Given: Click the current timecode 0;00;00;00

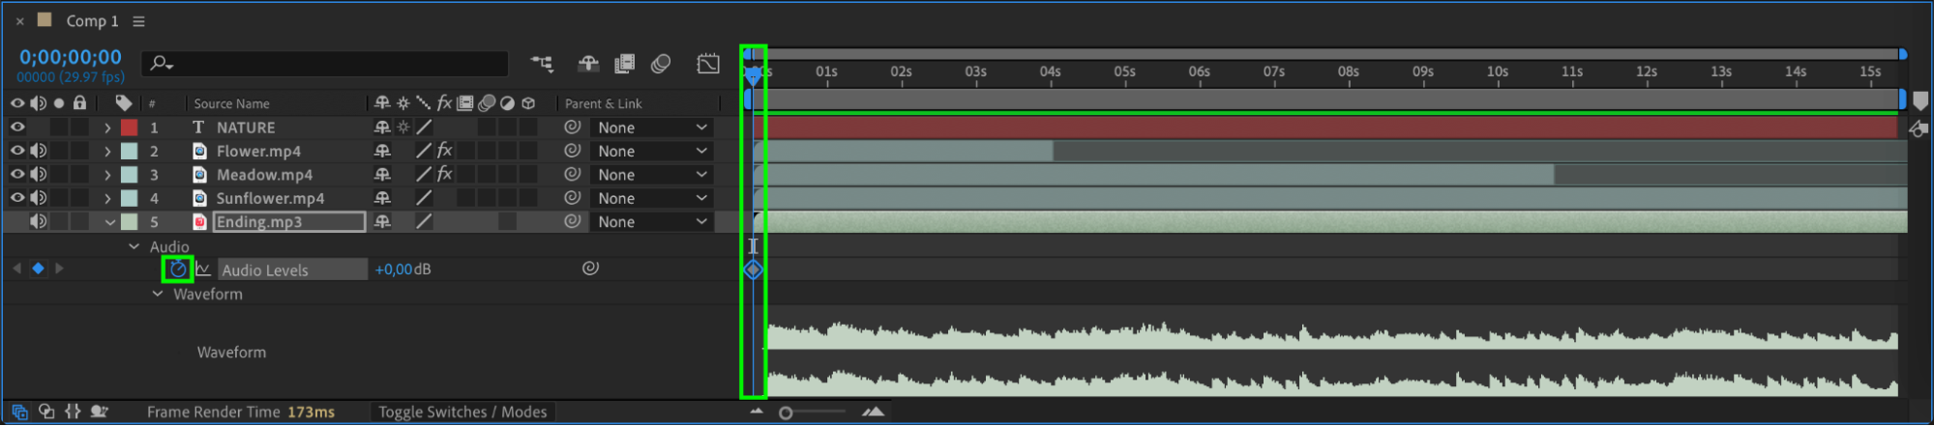Looking at the screenshot, I should 71,57.
